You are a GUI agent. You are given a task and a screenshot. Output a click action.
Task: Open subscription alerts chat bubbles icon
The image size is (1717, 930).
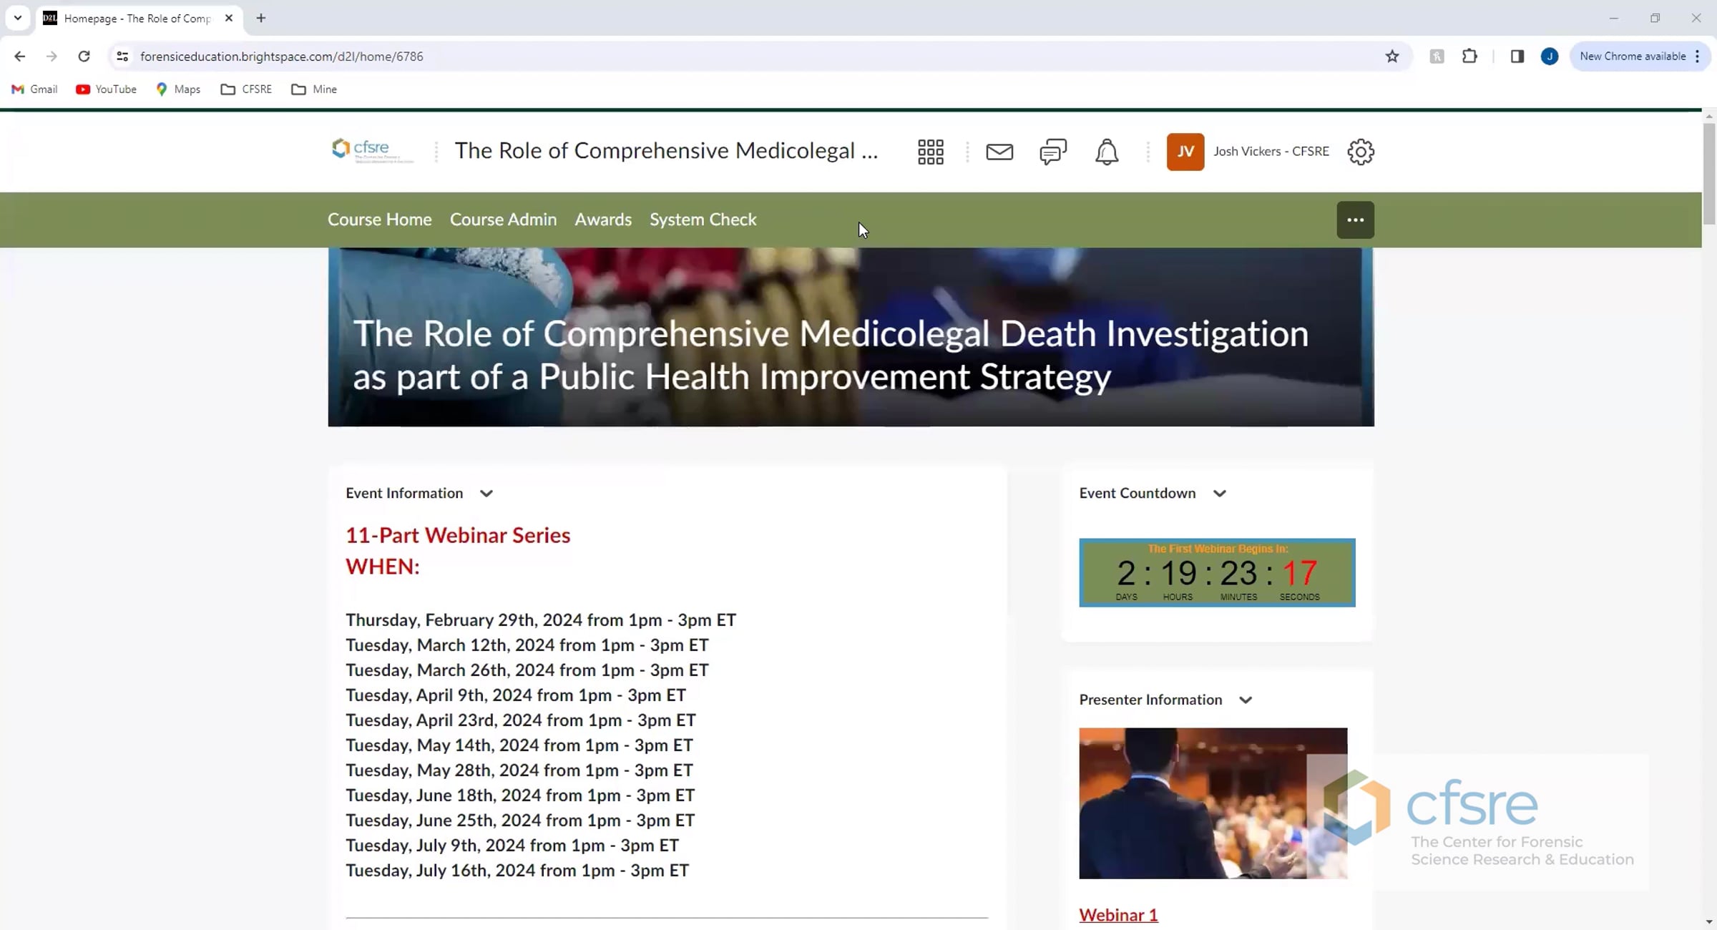[1052, 152]
